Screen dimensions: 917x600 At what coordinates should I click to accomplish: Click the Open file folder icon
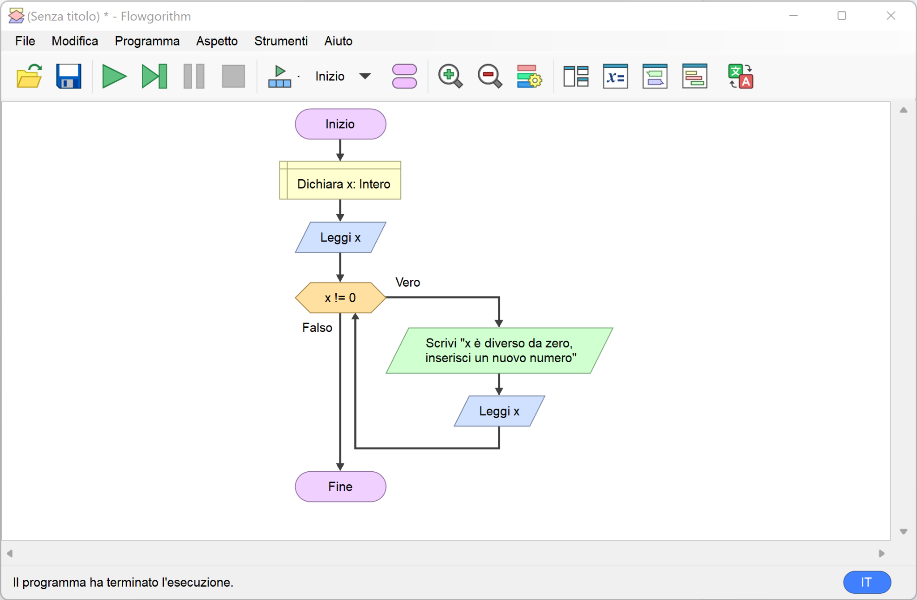[29, 76]
